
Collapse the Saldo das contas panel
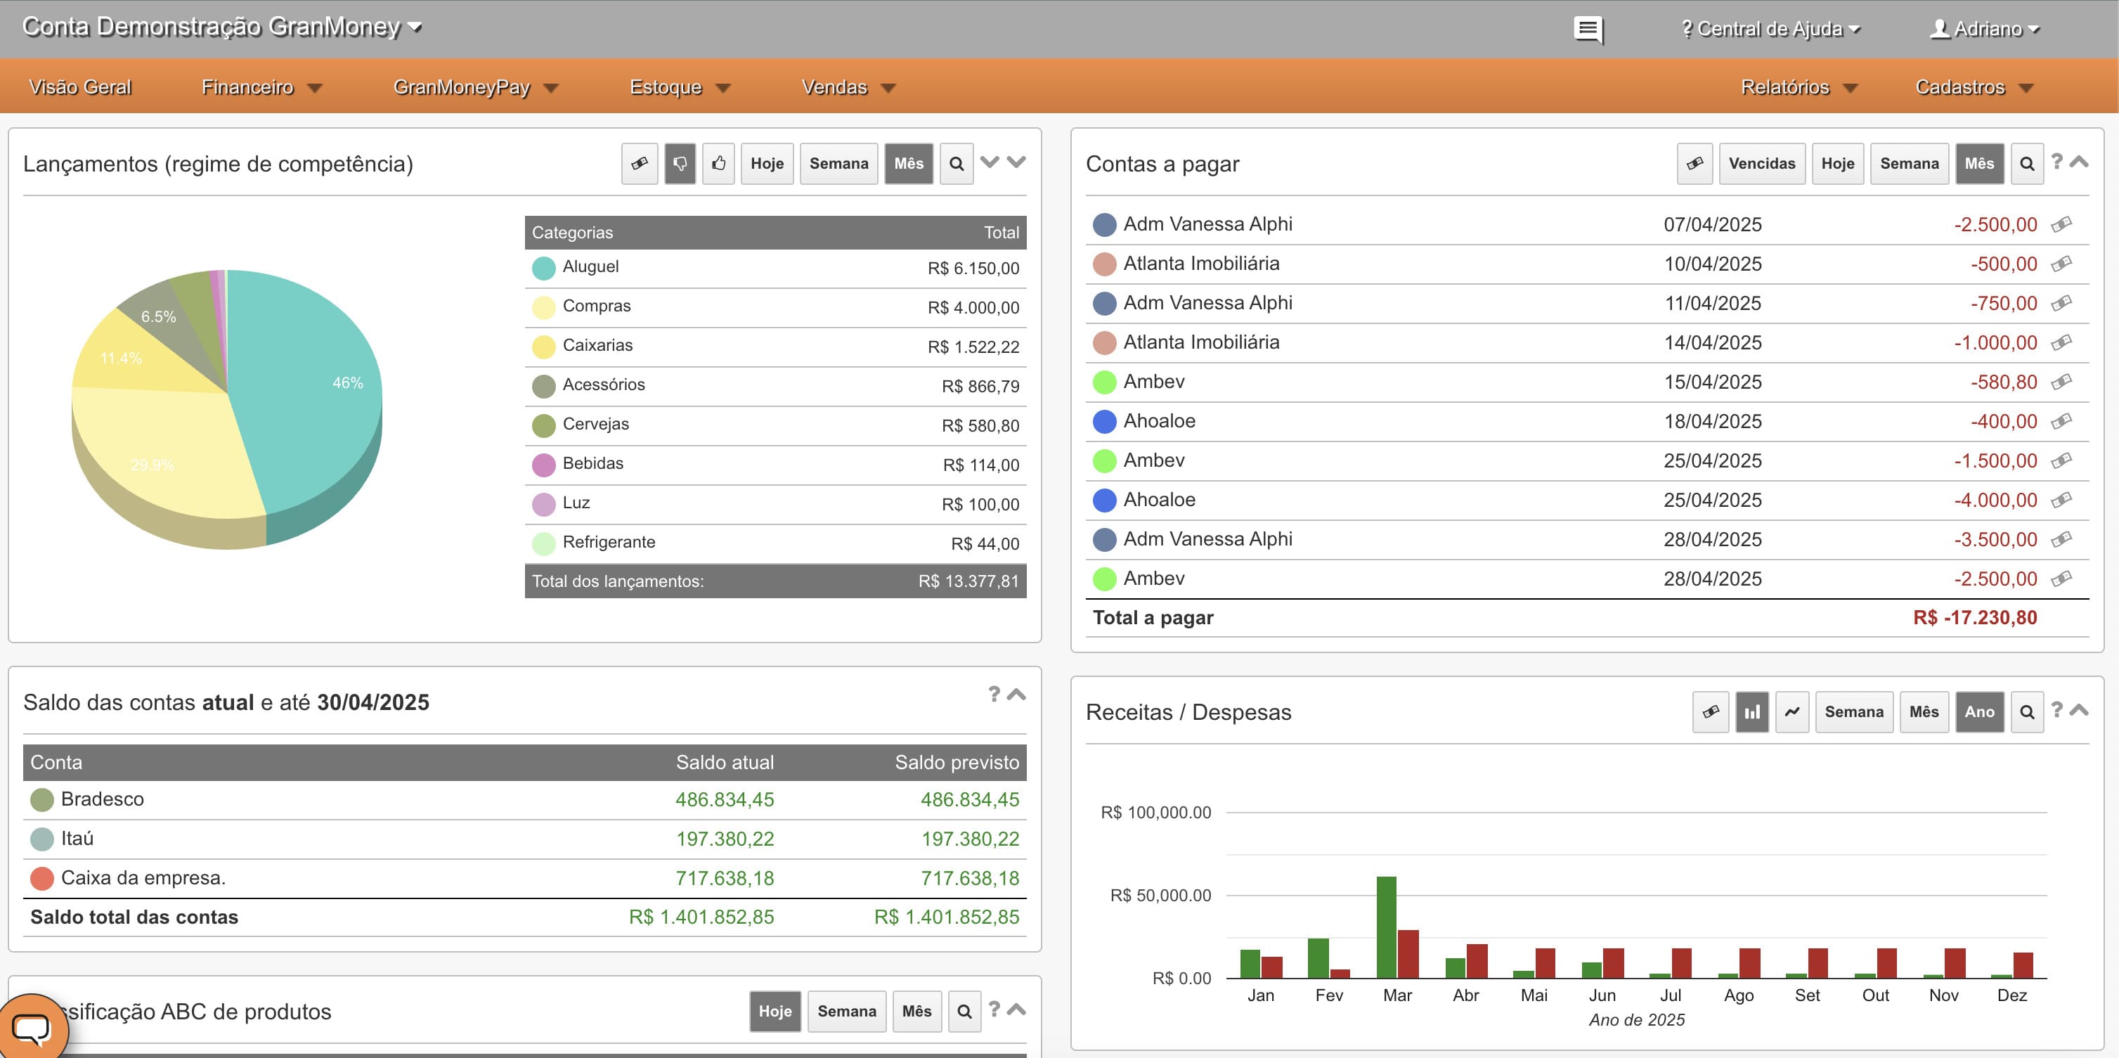tap(1016, 695)
